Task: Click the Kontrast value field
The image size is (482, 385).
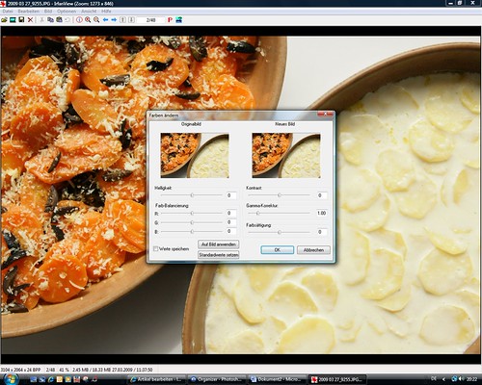Action: coord(321,195)
